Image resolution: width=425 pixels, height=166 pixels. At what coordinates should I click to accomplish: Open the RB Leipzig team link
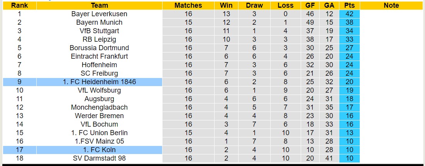[x=99, y=39]
